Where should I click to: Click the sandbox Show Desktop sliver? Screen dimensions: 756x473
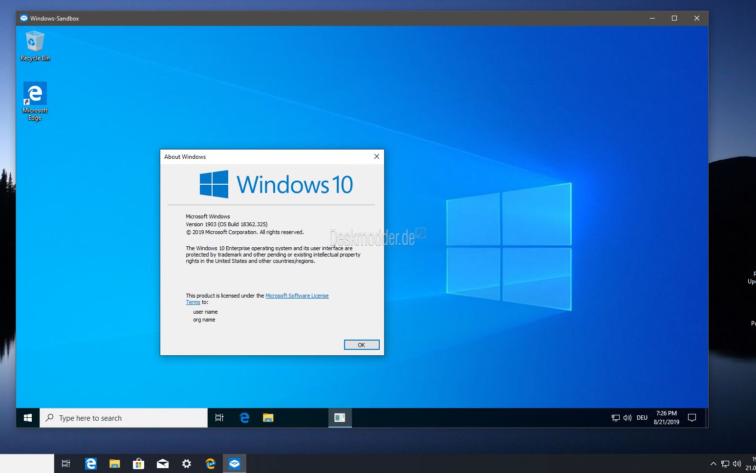pos(706,418)
